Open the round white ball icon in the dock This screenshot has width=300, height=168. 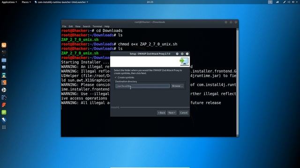[4, 90]
